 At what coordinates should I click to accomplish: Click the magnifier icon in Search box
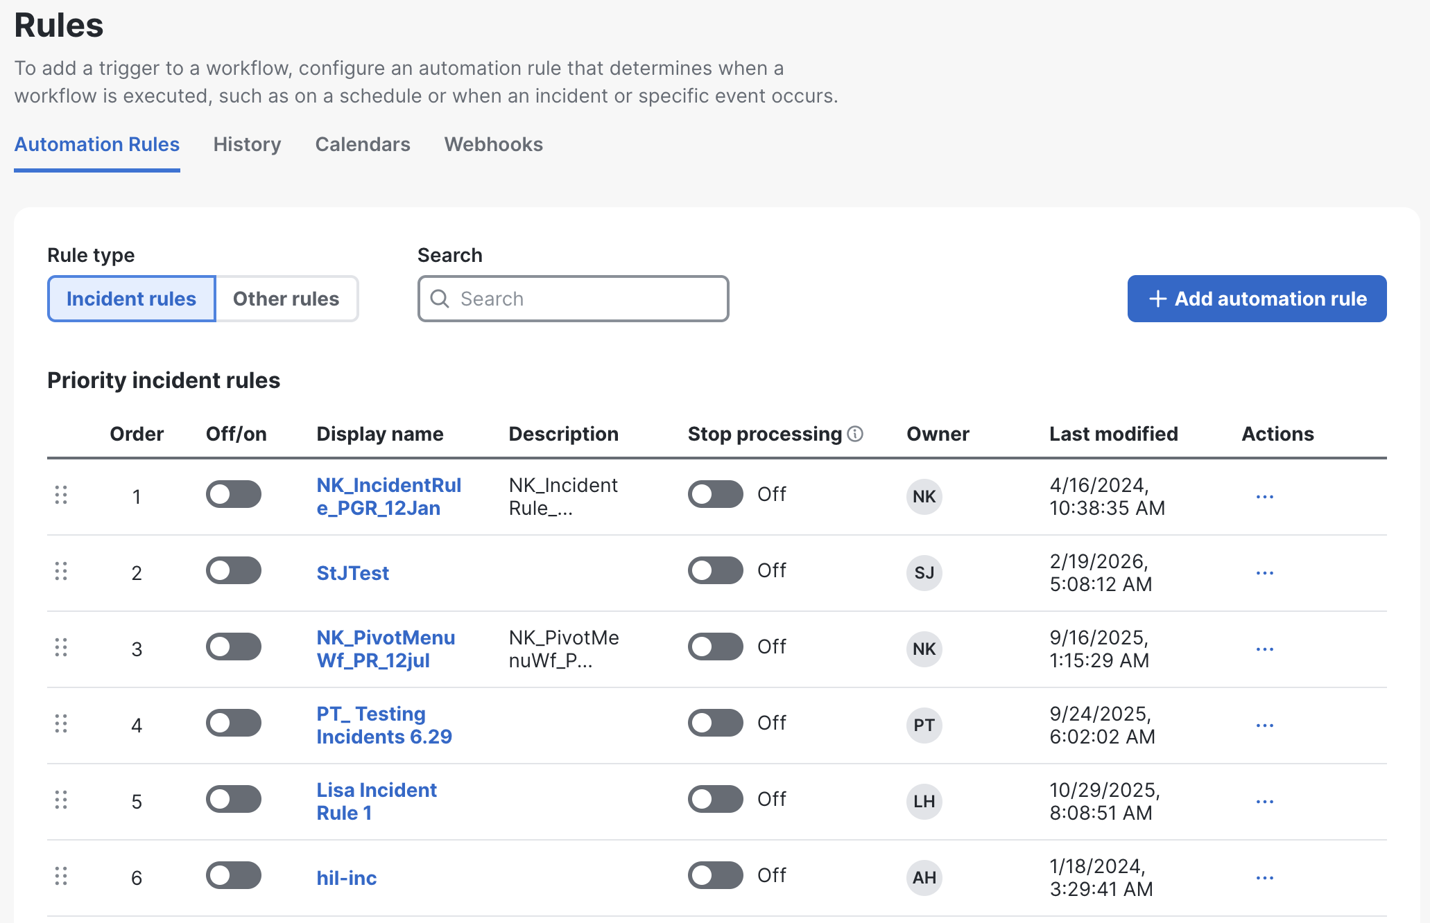pos(440,299)
